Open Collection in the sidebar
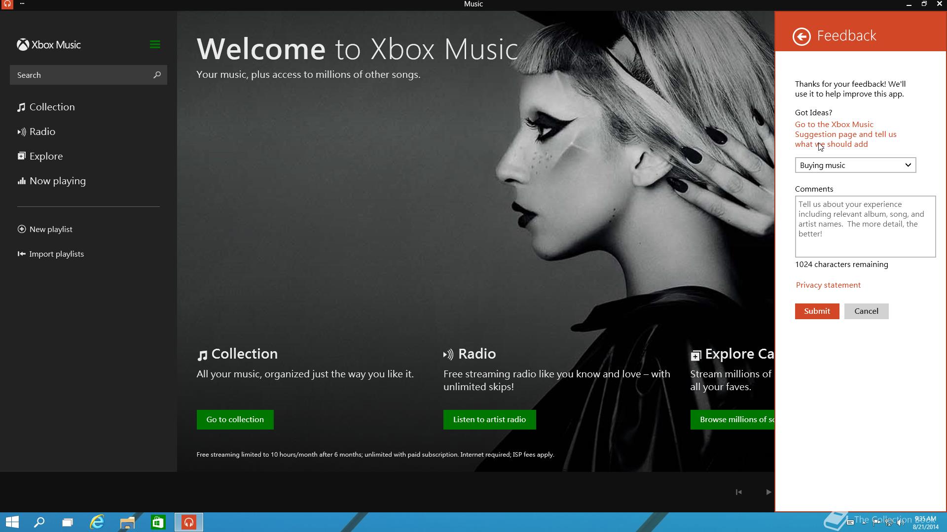This screenshot has width=947, height=532. coord(46,107)
